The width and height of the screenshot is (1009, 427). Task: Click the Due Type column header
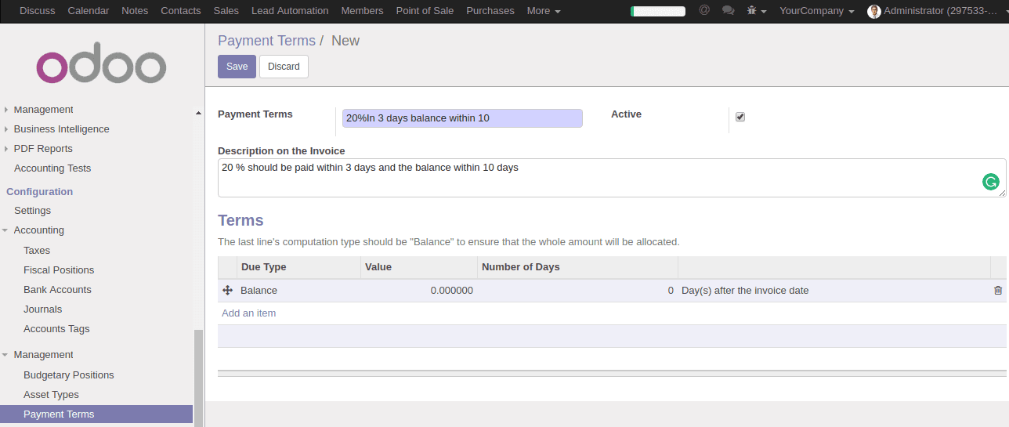298,267
